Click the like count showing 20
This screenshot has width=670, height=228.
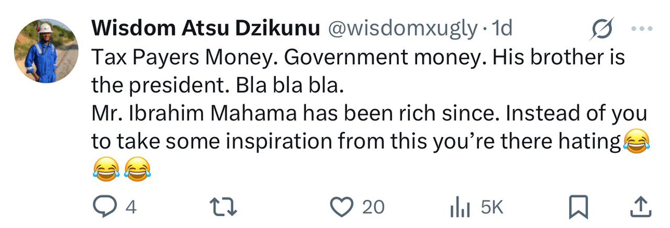click(x=373, y=208)
